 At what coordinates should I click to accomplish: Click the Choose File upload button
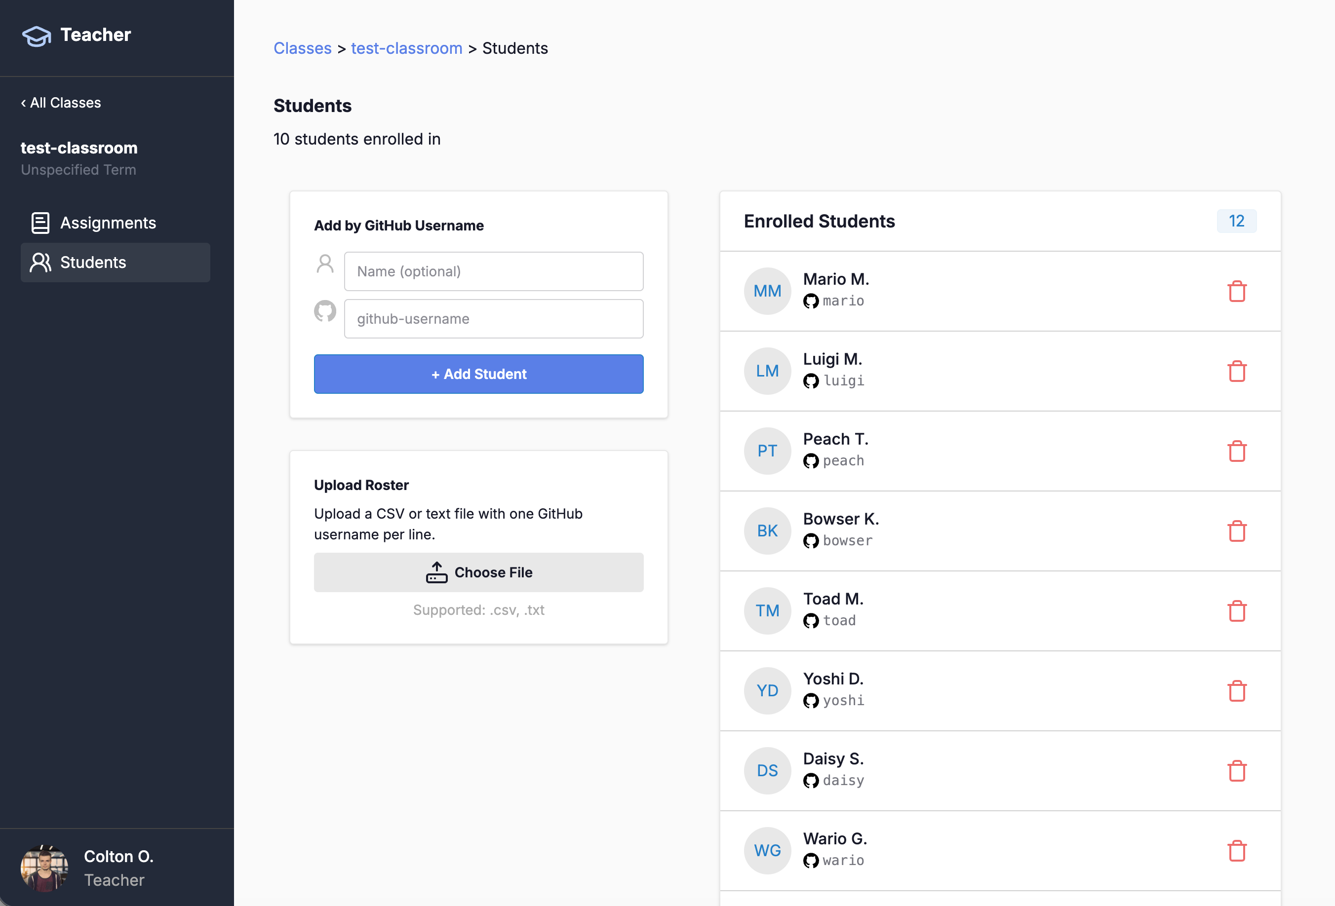click(x=478, y=572)
